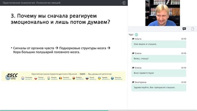Click the Russia flag in banner
The height and width of the screenshot is (111, 197).
point(87,78)
